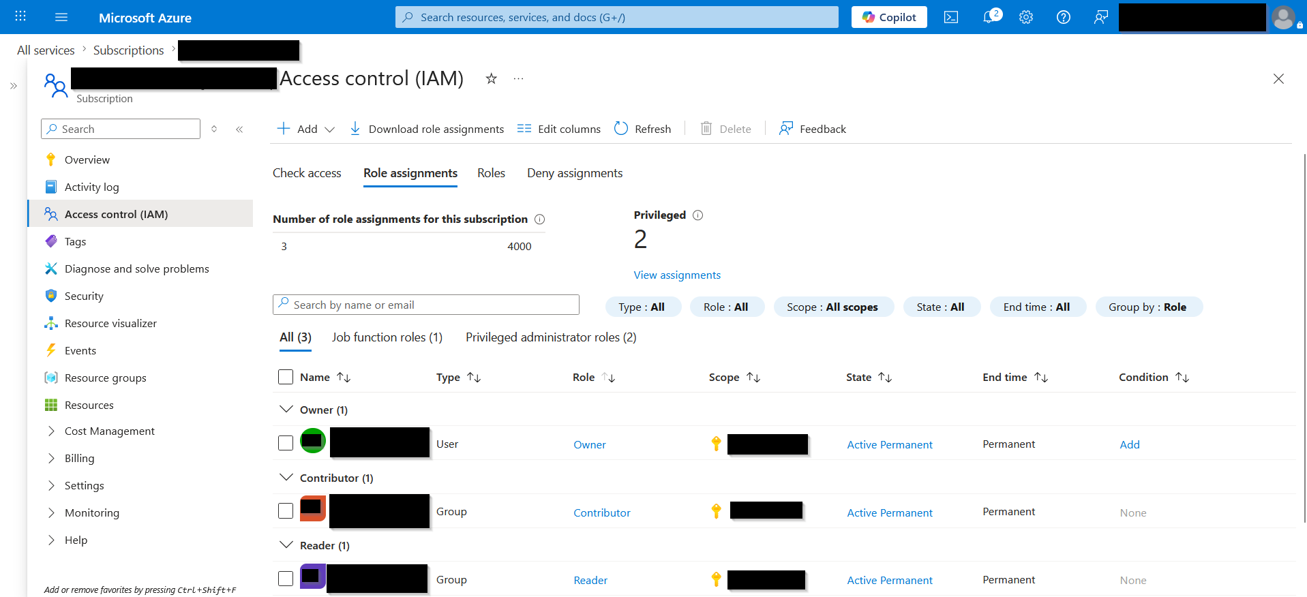Open portal settings gear
The height and width of the screenshot is (597, 1307).
pyautogui.click(x=1026, y=17)
